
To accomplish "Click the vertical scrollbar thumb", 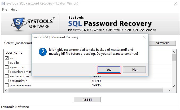I will 174,57.
